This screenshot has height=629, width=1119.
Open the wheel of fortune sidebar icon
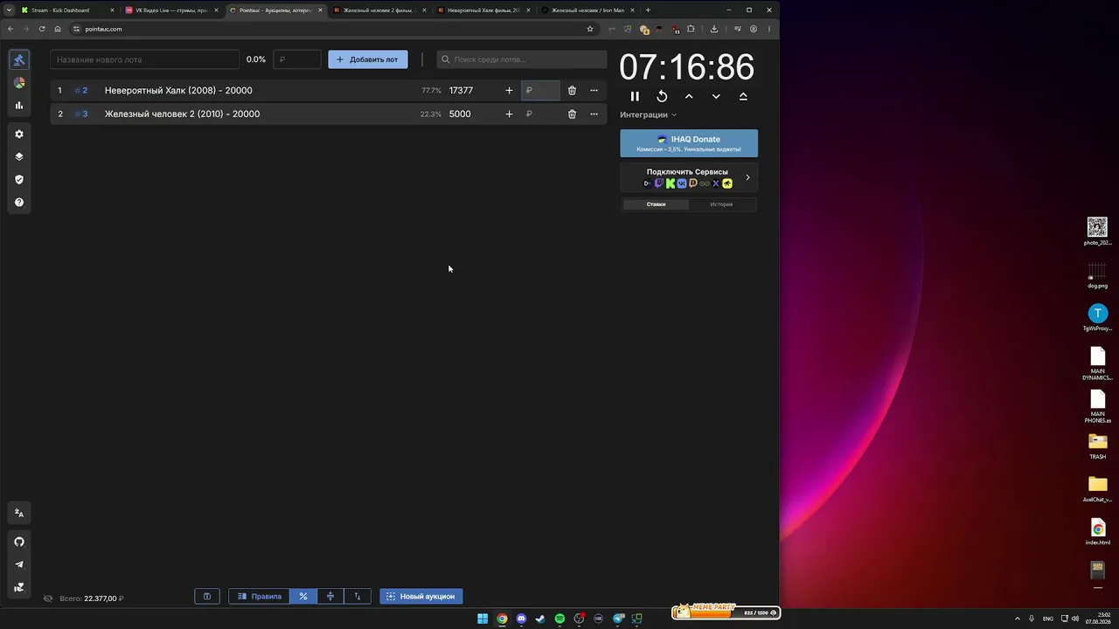19,82
